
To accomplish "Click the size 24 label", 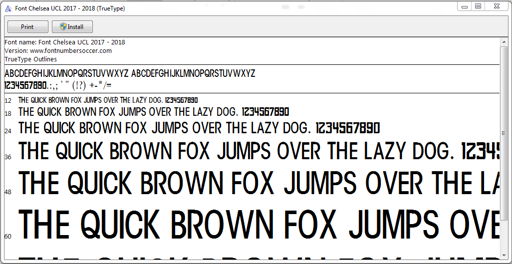I will 8,131.
